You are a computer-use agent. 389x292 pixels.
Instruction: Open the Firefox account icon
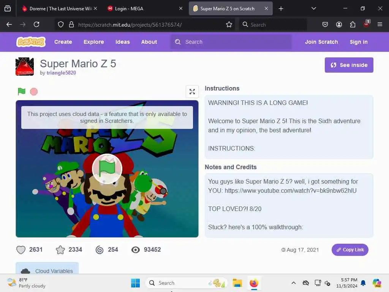(x=339, y=24)
